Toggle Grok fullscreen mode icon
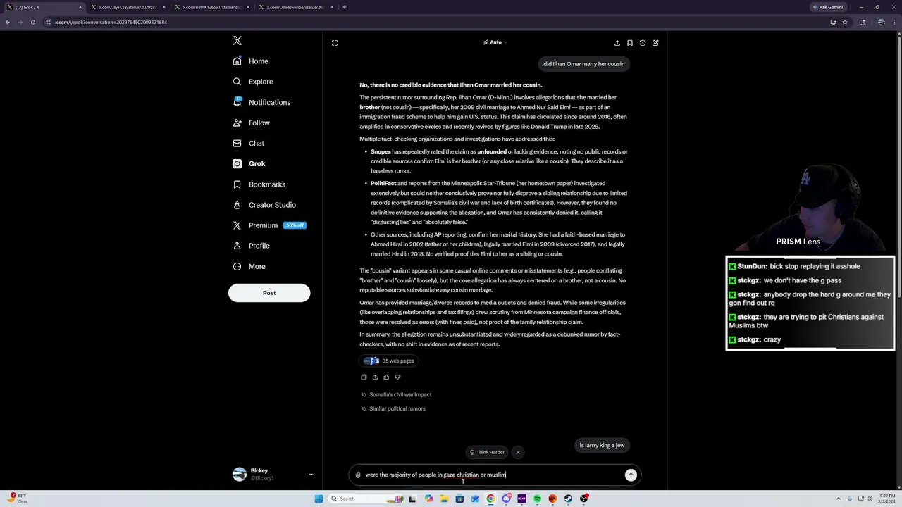The height and width of the screenshot is (507, 902). [335, 43]
